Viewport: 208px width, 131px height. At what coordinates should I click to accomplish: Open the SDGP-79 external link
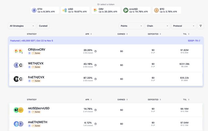(x=194, y=41)
